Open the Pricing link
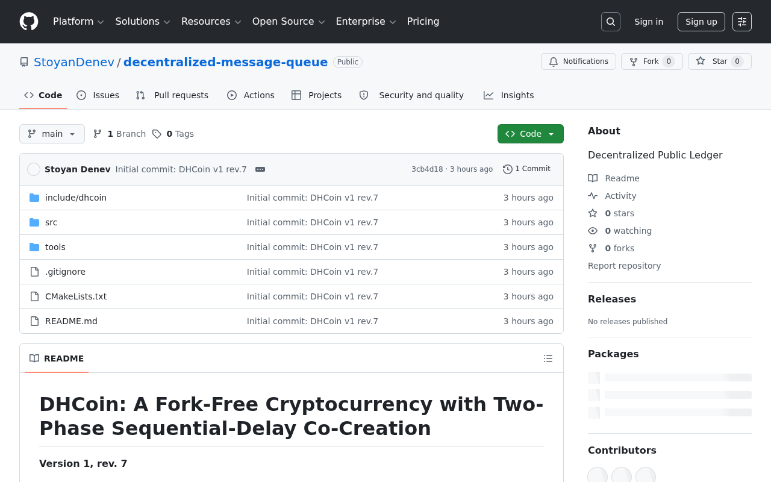The height and width of the screenshot is (482, 771). click(423, 22)
